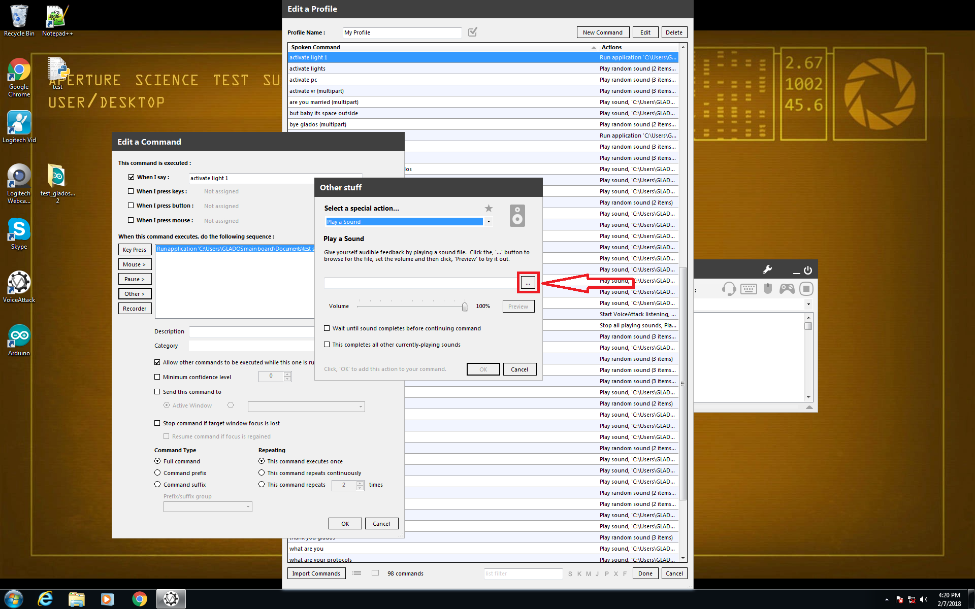975x609 pixels.
Task: Adjust the Volume slider handle
Action: tap(465, 307)
